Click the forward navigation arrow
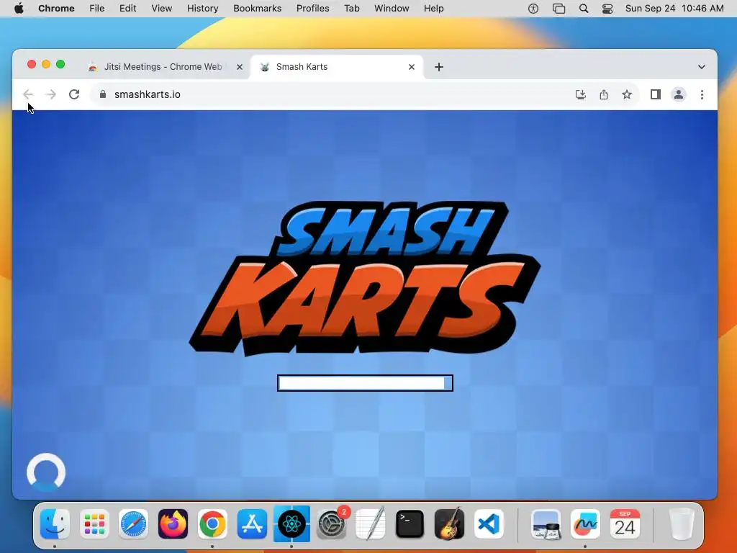This screenshot has height=553, width=737. click(x=51, y=94)
